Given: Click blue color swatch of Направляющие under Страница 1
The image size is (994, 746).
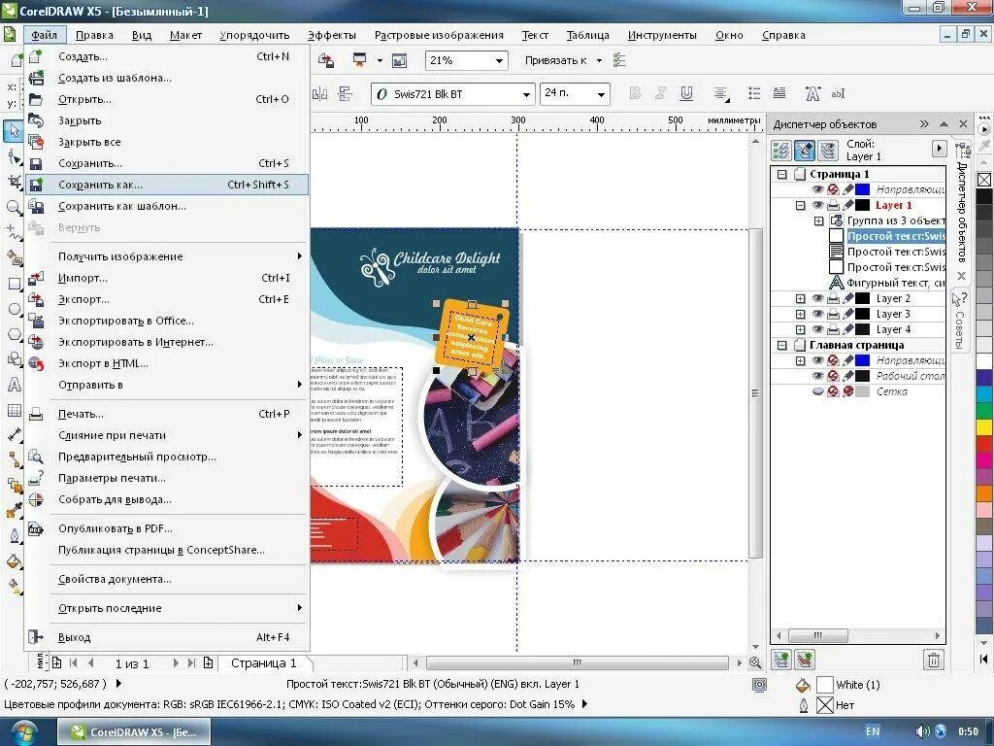Looking at the screenshot, I should pos(862,189).
